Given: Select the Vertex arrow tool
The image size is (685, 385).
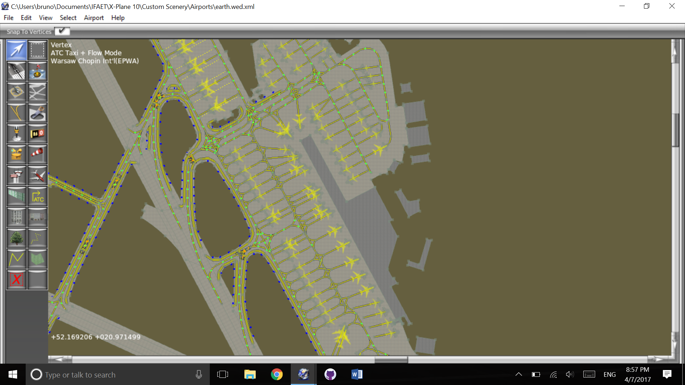Looking at the screenshot, I should pyautogui.click(x=16, y=50).
